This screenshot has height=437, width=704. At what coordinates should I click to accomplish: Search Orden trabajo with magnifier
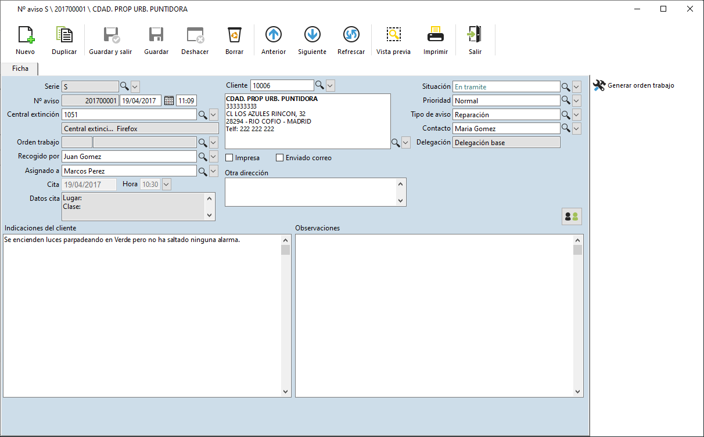coord(203,142)
